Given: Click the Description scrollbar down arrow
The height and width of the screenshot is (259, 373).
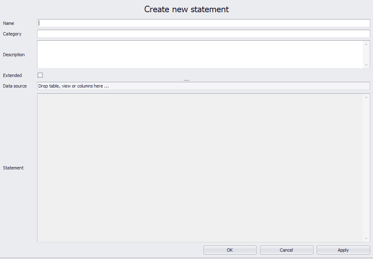Looking at the screenshot, I should click(x=366, y=65).
